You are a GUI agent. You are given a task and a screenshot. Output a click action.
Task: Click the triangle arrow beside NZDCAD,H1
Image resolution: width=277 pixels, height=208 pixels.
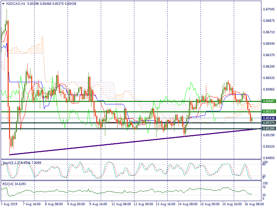[x=3, y=3]
